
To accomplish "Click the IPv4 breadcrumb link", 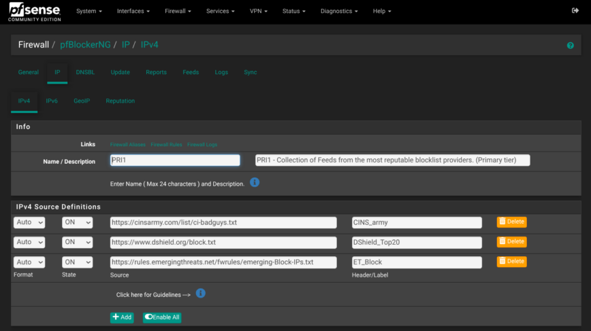I will [x=149, y=45].
